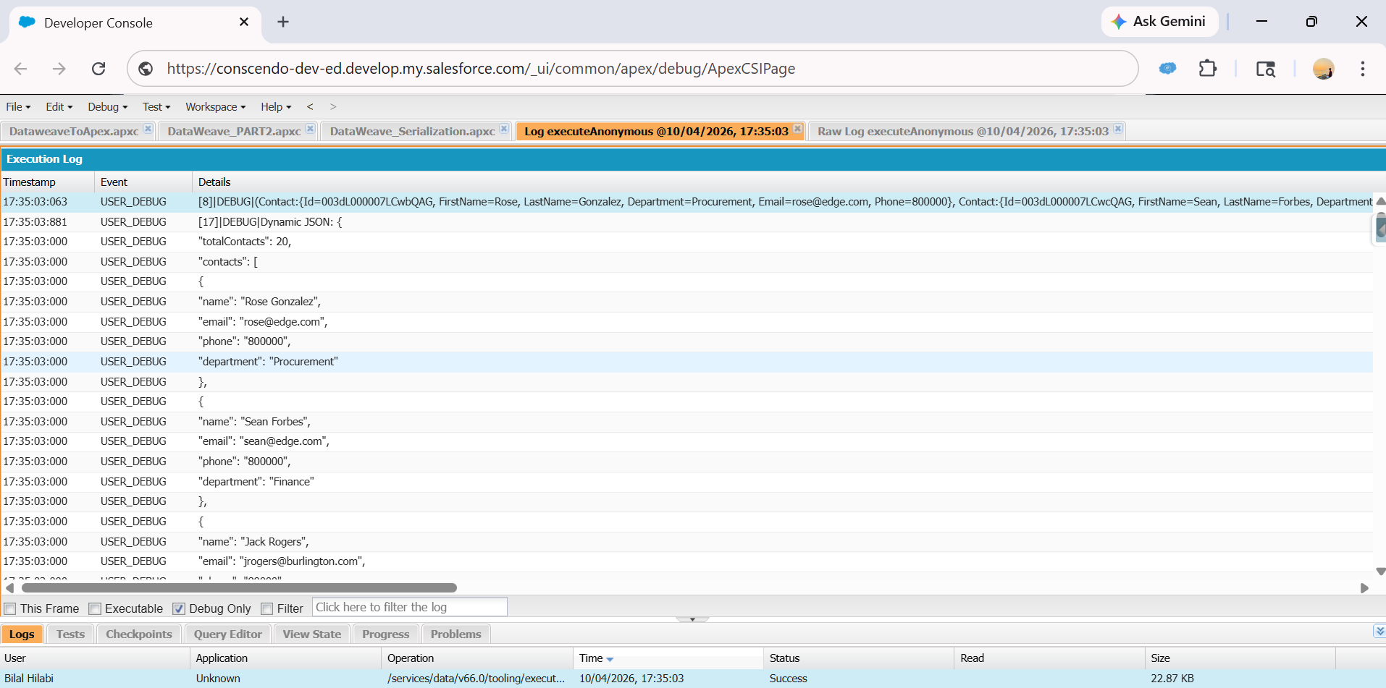Close the DataWeave_Serialization.apxc tab
Screen dimensions: 1386x688
504,129
